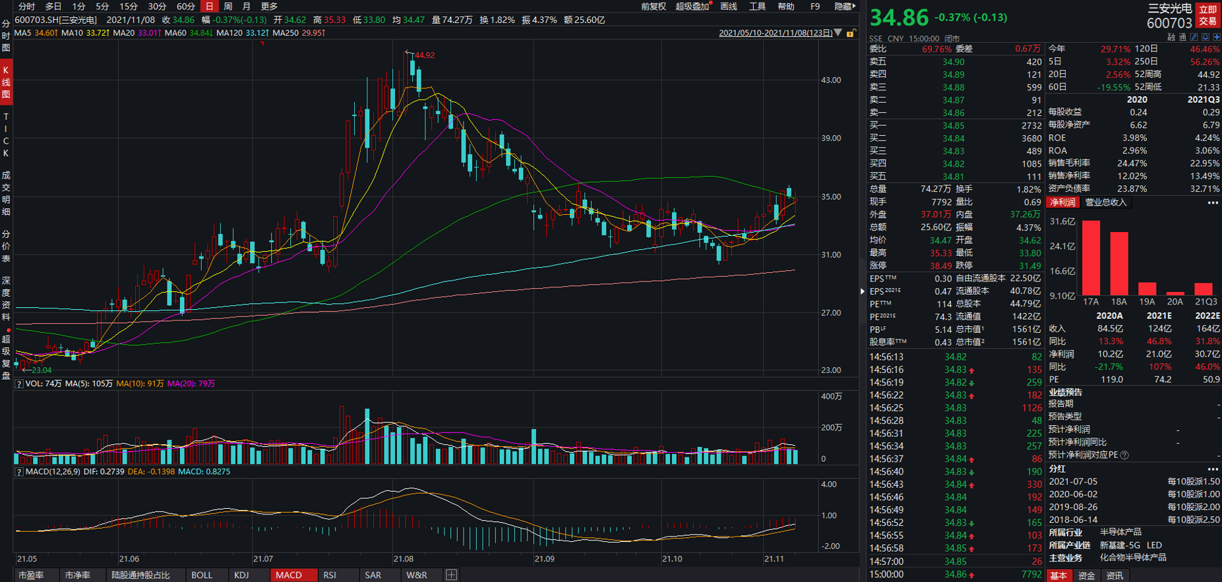The height and width of the screenshot is (582, 1222).
Task: Select the 营业总收入 chart tab
Action: pos(1105,202)
